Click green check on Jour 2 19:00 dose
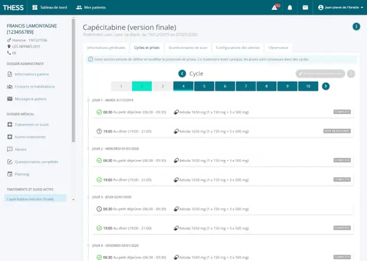The width and height of the screenshot is (367, 261). (99, 180)
